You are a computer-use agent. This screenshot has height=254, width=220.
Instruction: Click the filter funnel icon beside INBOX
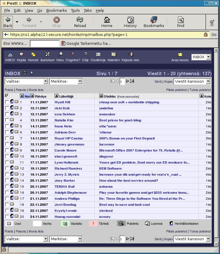pos(32,73)
